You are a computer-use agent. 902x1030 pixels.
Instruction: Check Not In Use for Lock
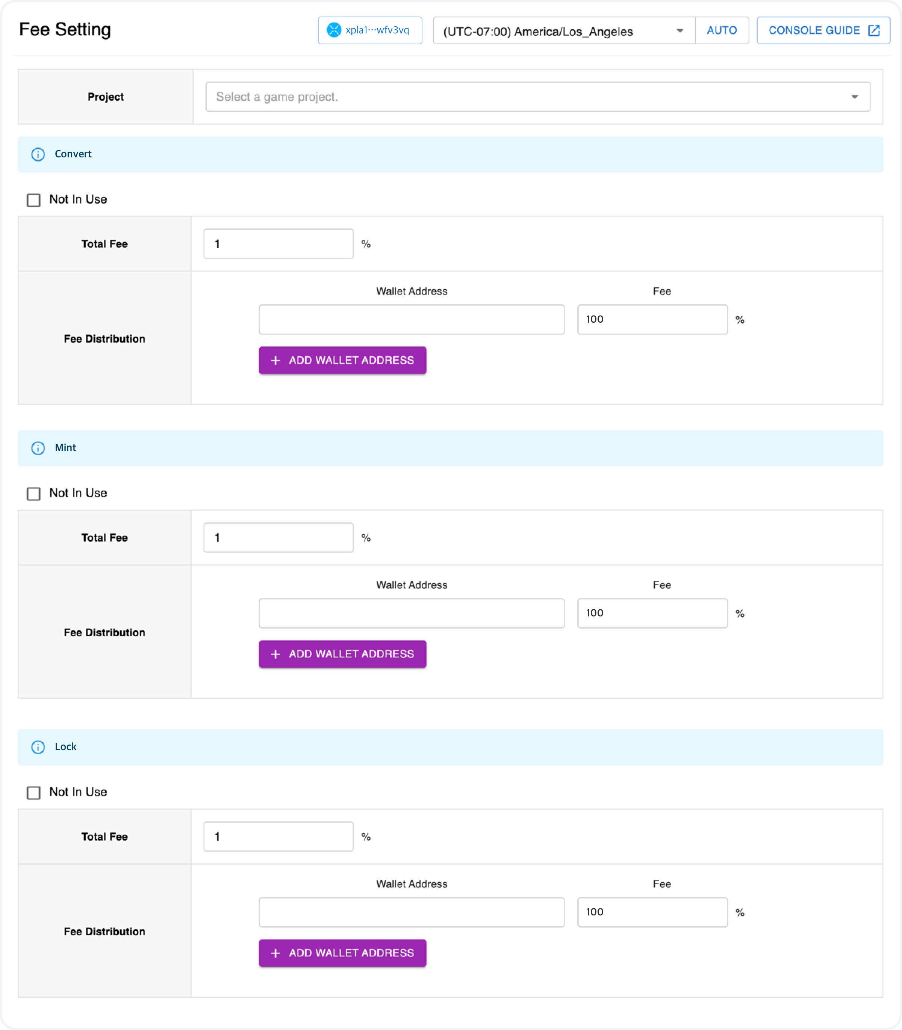(x=34, y=793)
